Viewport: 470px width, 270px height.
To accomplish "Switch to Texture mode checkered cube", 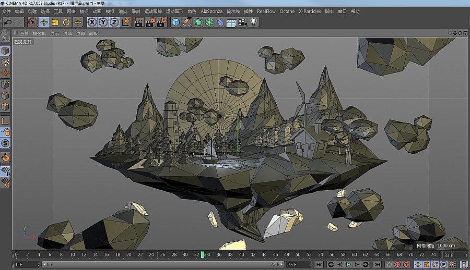I will coord(5,62).
